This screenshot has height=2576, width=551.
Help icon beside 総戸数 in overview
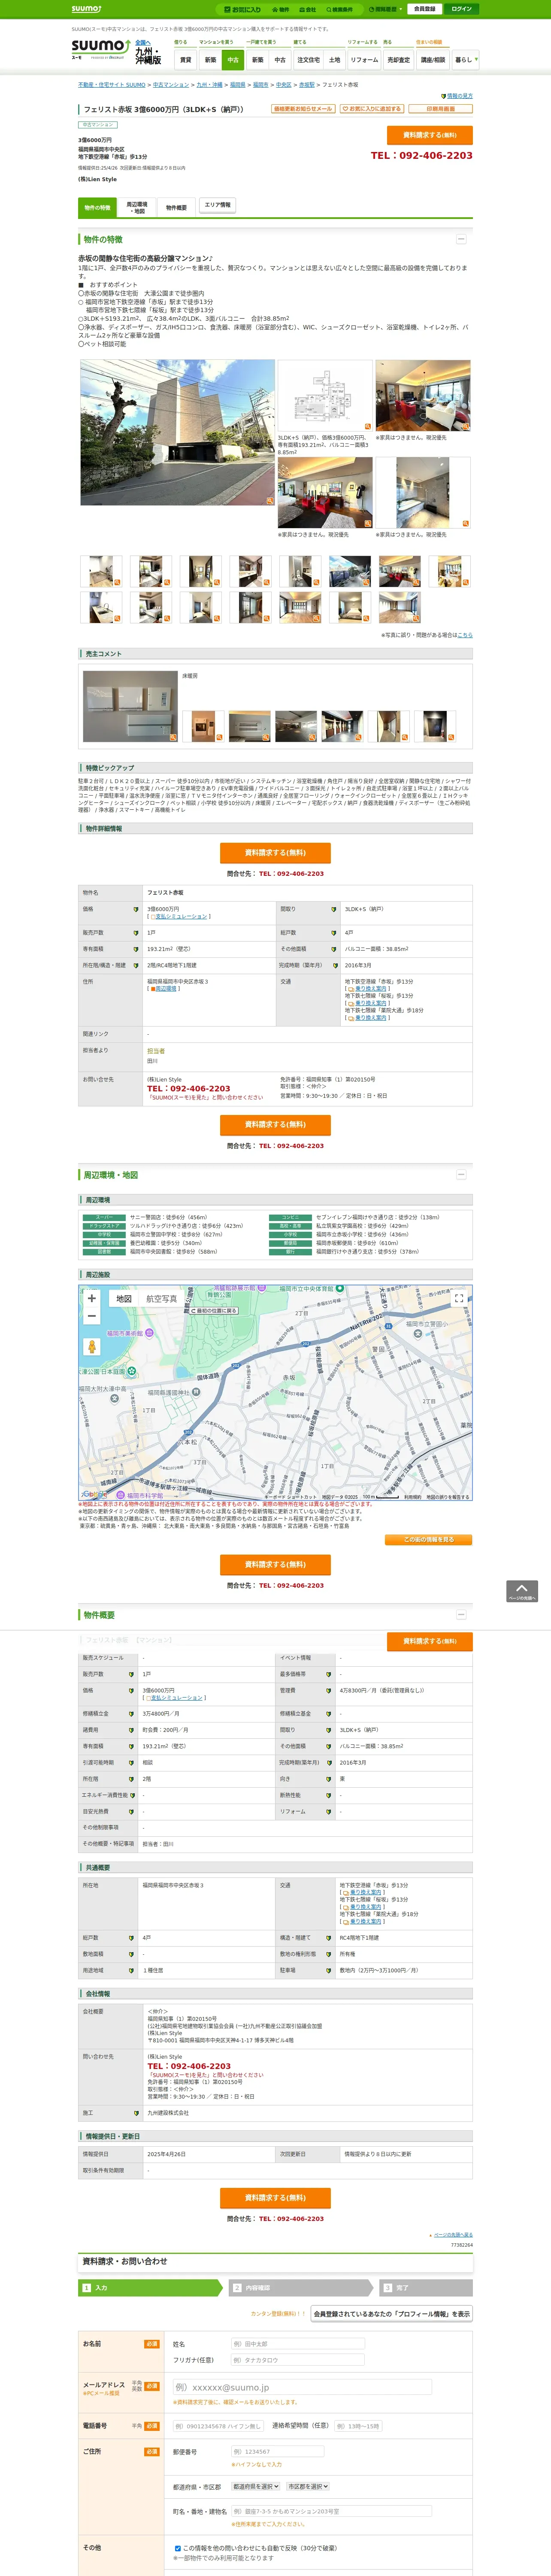pyautogui.click(x=131, y=1937)
